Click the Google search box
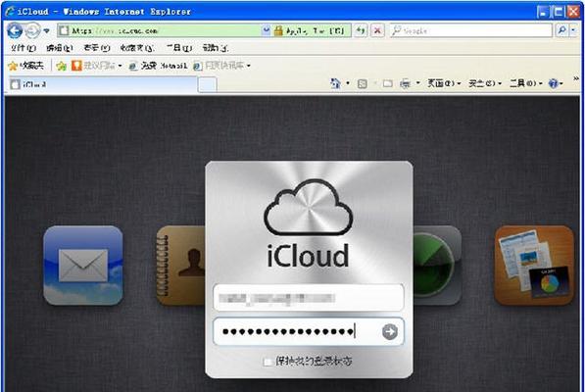 point(471,30)
